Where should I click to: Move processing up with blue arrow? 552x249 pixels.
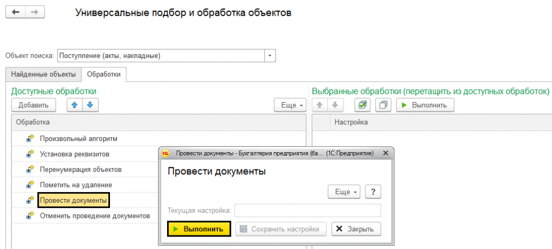[x=75, y=105]
